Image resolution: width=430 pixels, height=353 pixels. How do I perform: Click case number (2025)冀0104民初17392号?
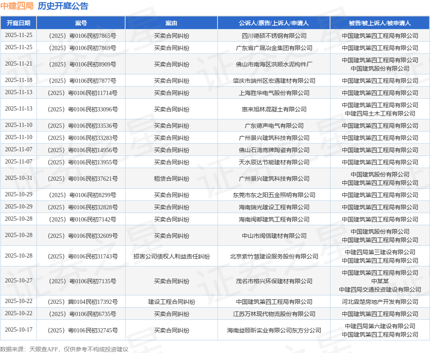(x=81, y=302)
